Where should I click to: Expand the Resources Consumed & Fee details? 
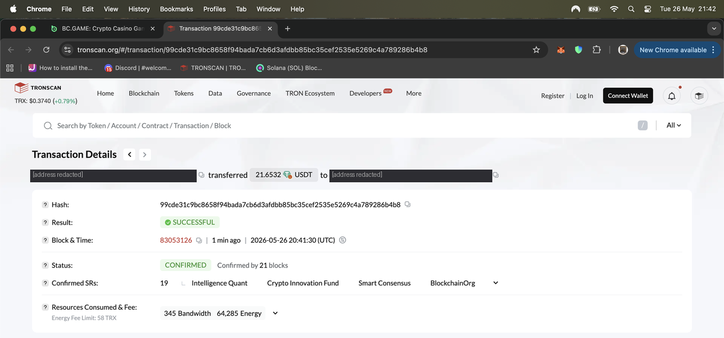point(275,313)
